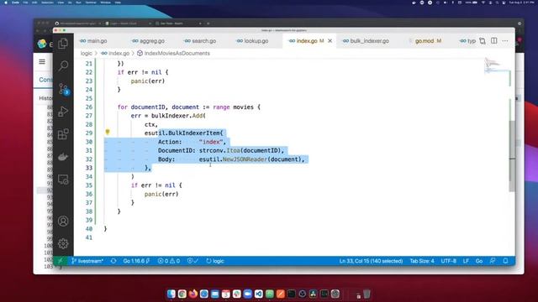
Task: Open the Accounts menu icon
Action: pyautogui.click(x=63, y=221)
